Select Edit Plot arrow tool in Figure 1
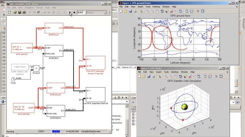The image size is (245, 137). pos(142,11)
